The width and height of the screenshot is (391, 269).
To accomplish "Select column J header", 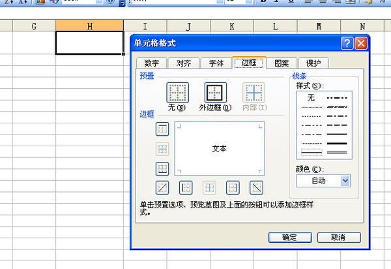I will coord(188,26).
